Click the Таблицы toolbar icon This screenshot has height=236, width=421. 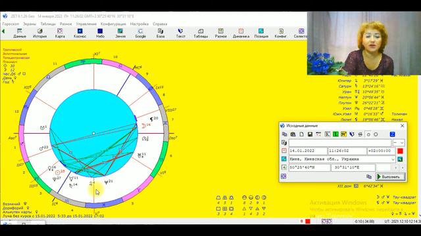(201, 33)
